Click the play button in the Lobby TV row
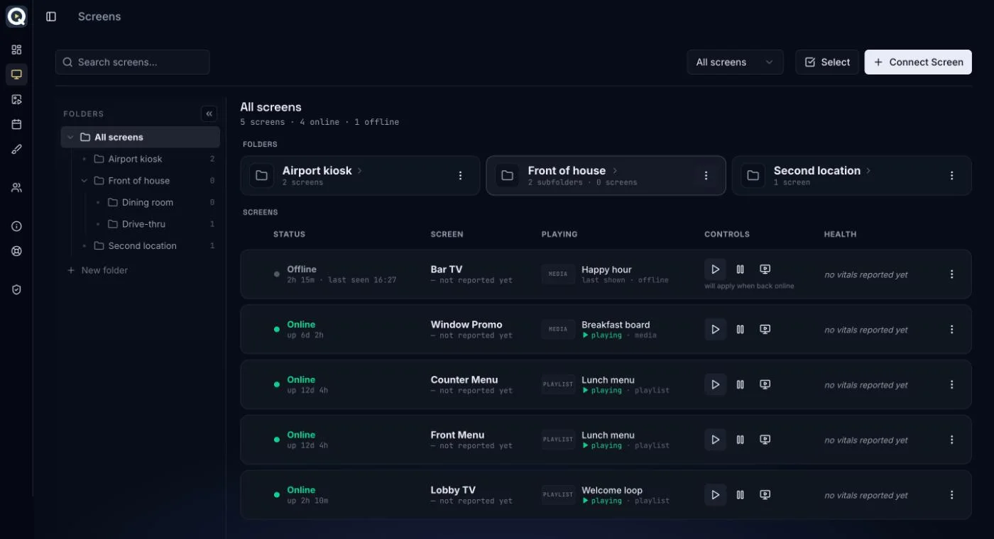 (715, 495)
